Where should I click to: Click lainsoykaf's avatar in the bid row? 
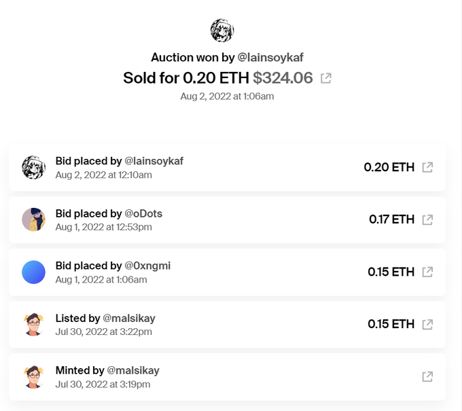[33, 167]
